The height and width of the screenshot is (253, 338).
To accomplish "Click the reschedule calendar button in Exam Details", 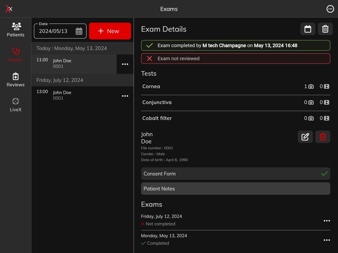I will pyautogui.click(x=308, y=29).
